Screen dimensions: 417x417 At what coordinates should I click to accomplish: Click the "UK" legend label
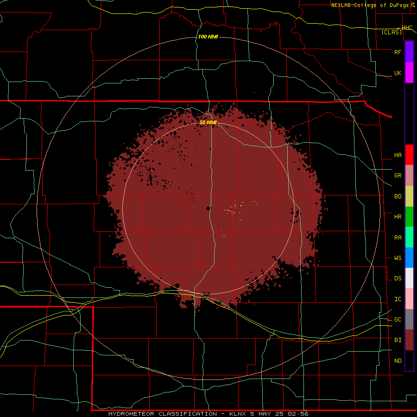coord(398,73)
